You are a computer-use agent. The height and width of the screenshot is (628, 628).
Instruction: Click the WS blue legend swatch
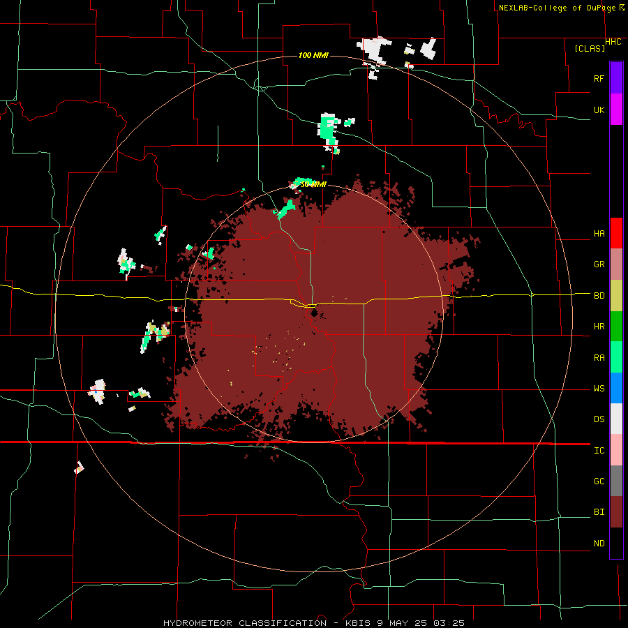pos(616,388)
